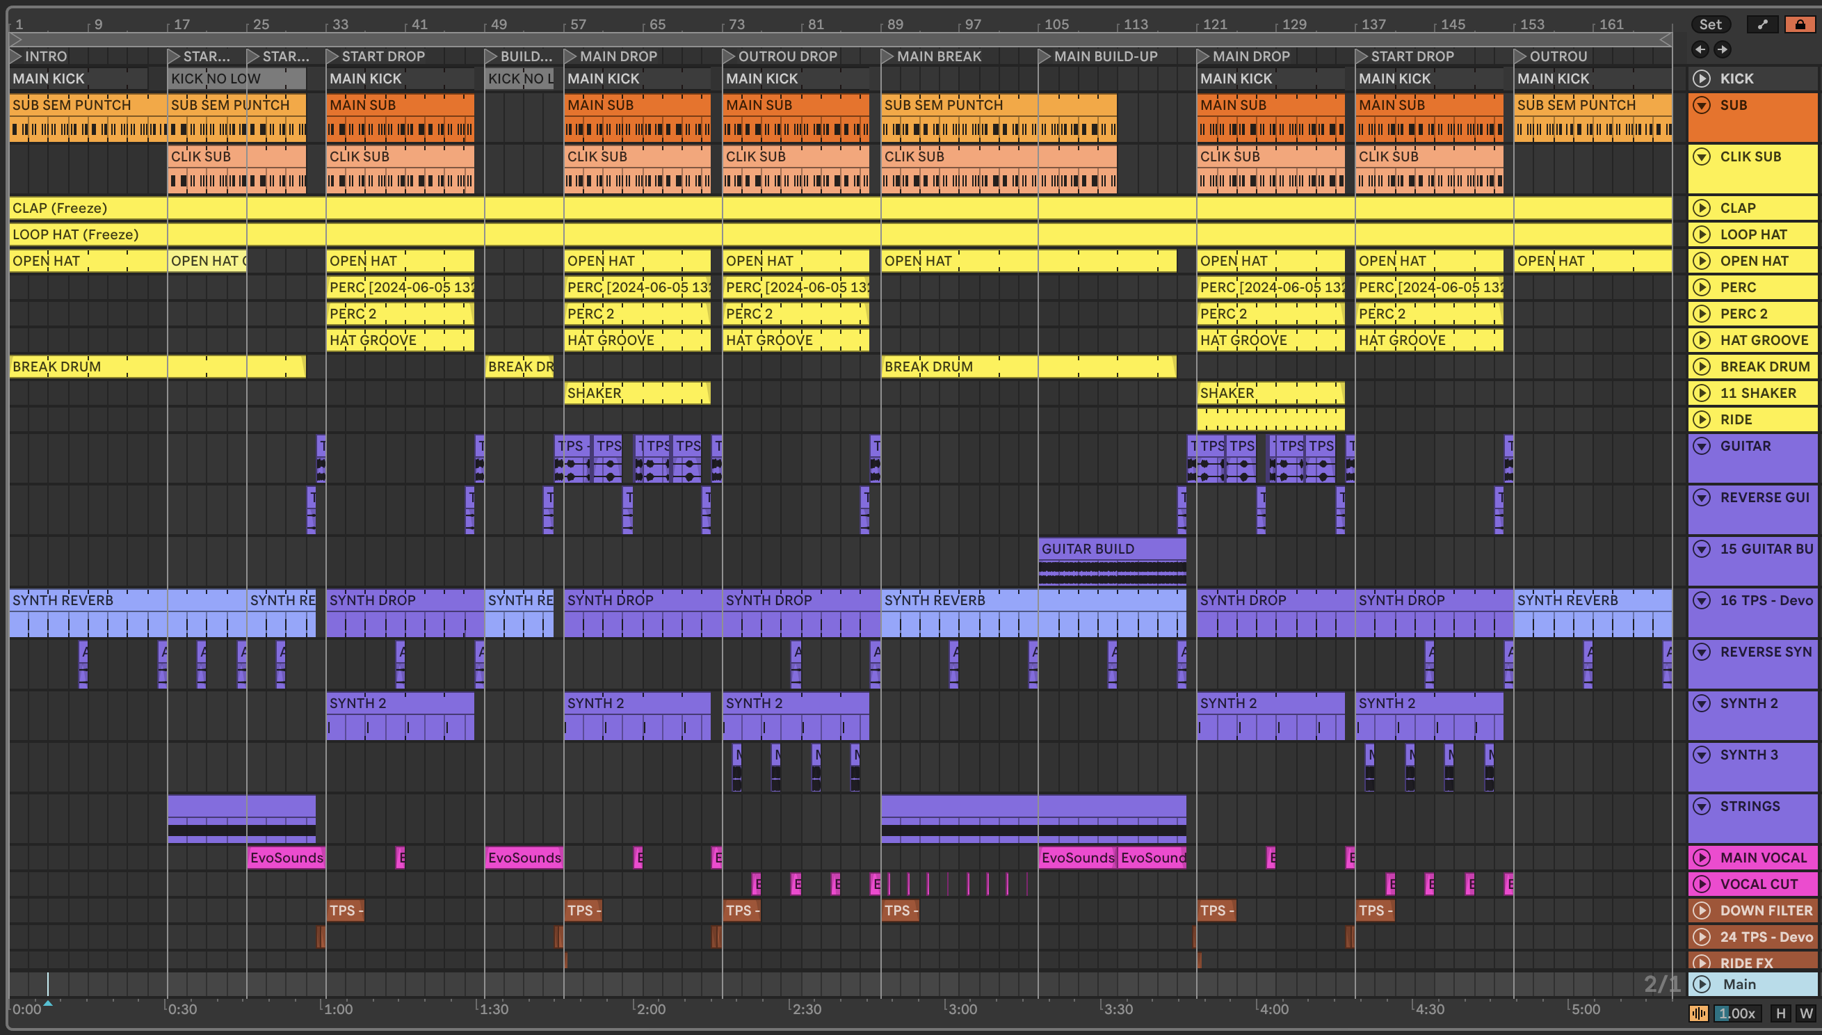This screenshot has height=1035, width=1822.
Task: Unfold the DOWN FILTER track
Action: (x=1702, y=910)
